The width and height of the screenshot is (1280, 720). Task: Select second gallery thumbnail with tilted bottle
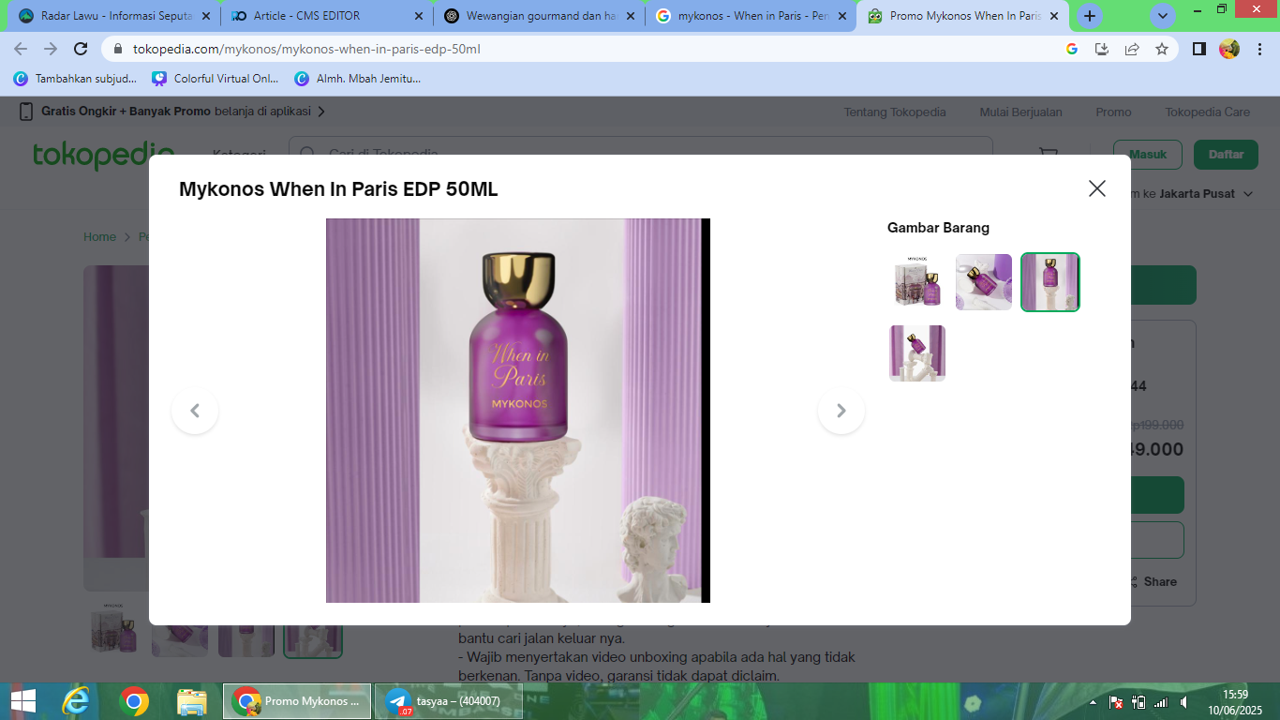(984, 282)
